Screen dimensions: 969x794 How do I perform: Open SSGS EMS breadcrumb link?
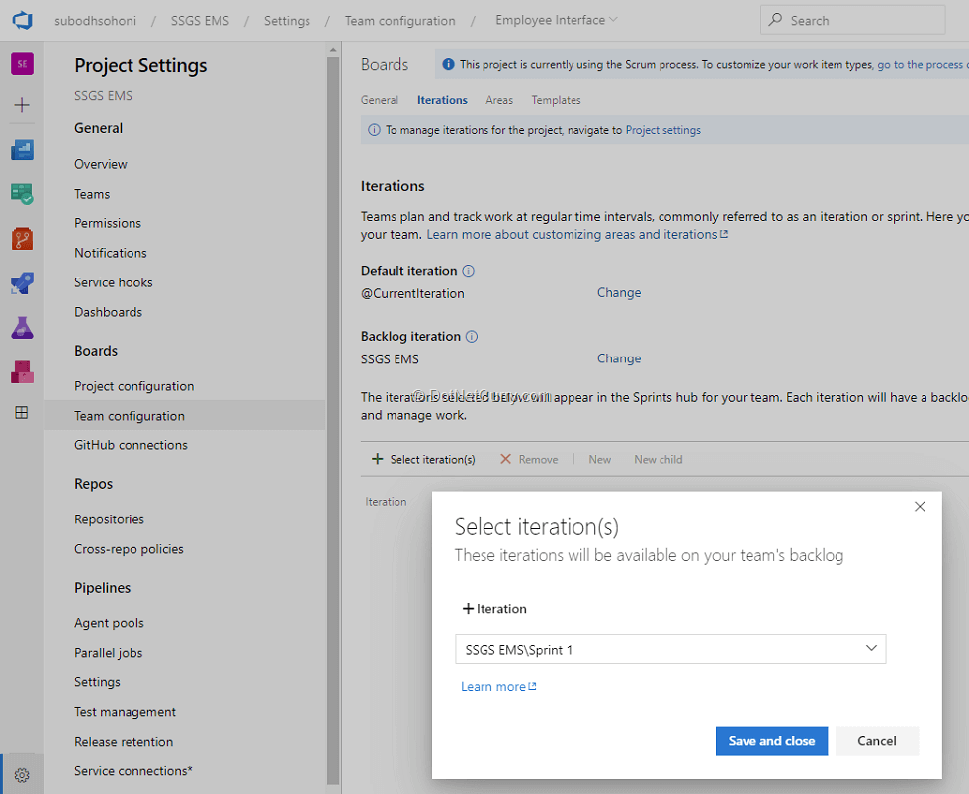point(200,21)
